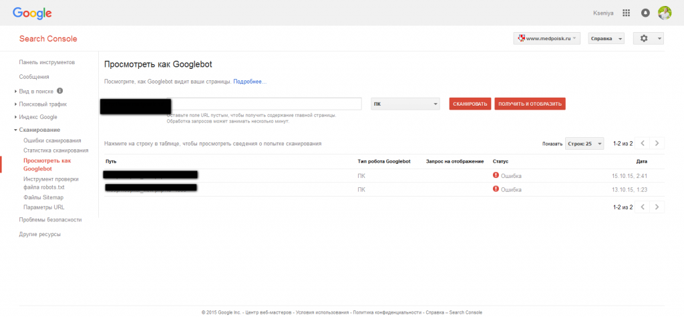Screen dimensions: 684x317
Task: Open Инструмент проверки файла robots.txt
Action: [50, 183]
